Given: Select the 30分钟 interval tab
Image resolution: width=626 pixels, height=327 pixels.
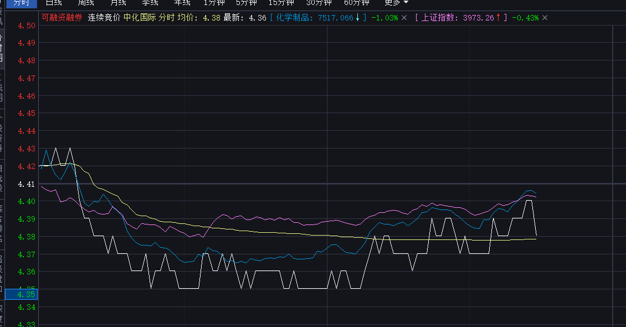Looking at the screenshot, I should click(x=319, y=3).
